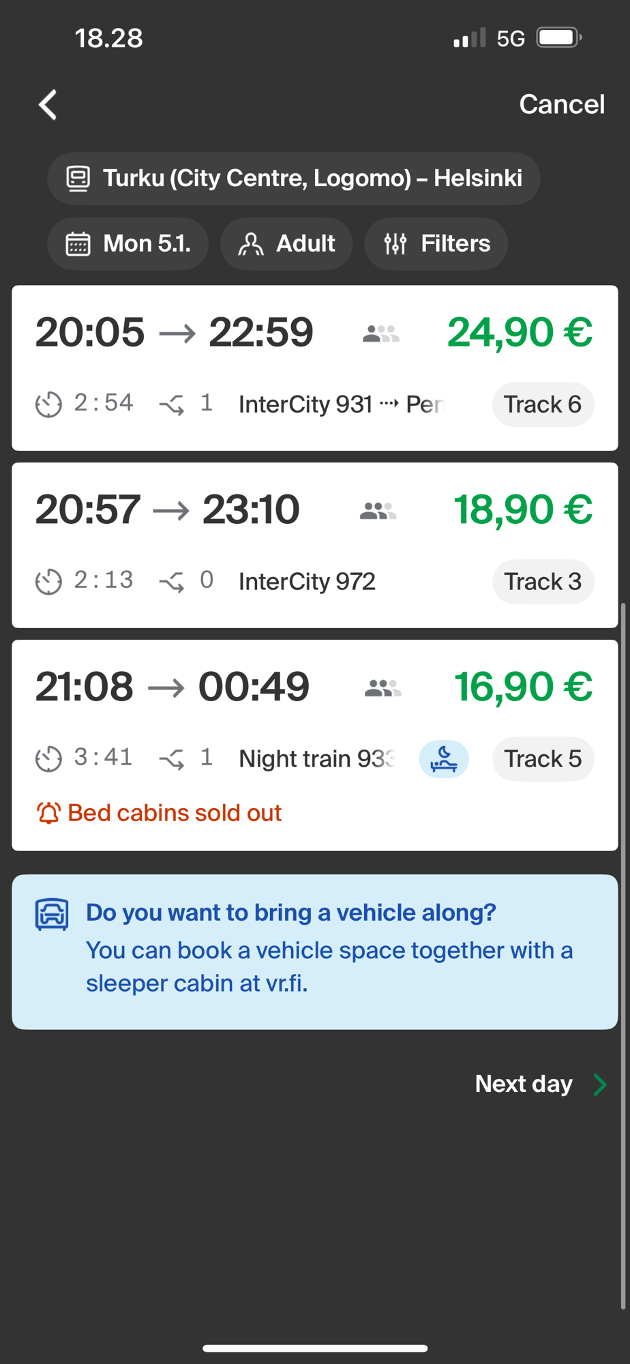Screen dimensions: 630x1364
Task: Tap the back arrow icon
Action: point(48,105)
